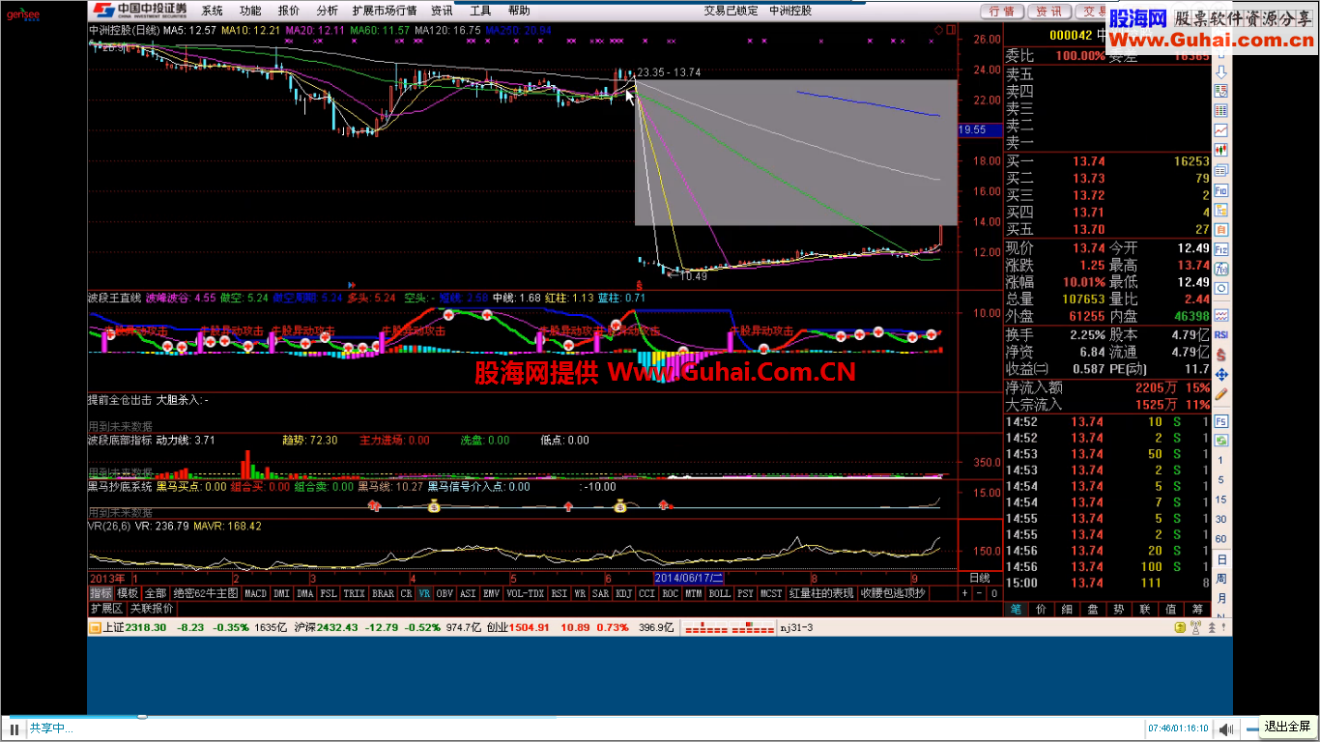
Task: Open the 分析 menu
Action: pyautogui.click(x=328, y=11)
